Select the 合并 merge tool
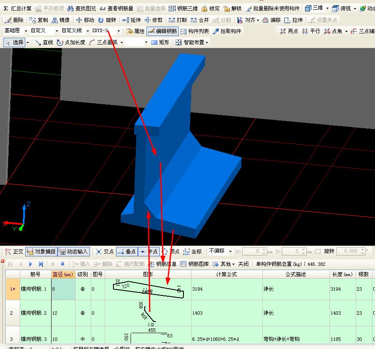 (x=200, y=20)
